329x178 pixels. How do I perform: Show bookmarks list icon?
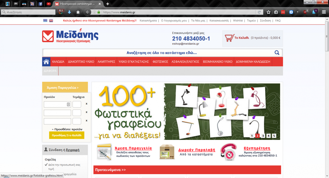[x=276, y=12]
